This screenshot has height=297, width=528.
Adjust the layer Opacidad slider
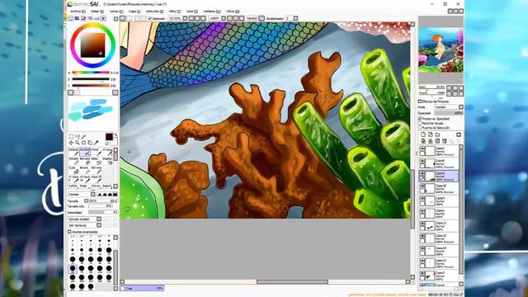[449, 113]
